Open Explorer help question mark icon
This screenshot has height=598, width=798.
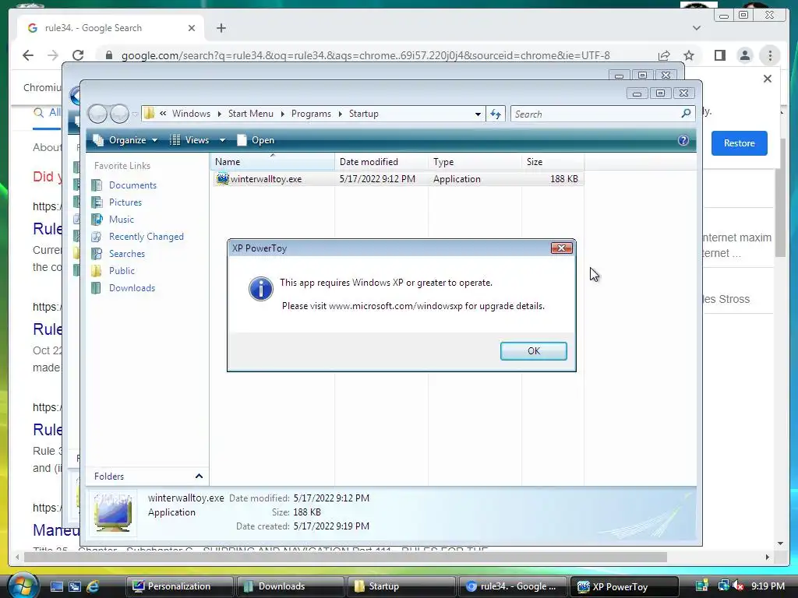(x=683, y=140)
